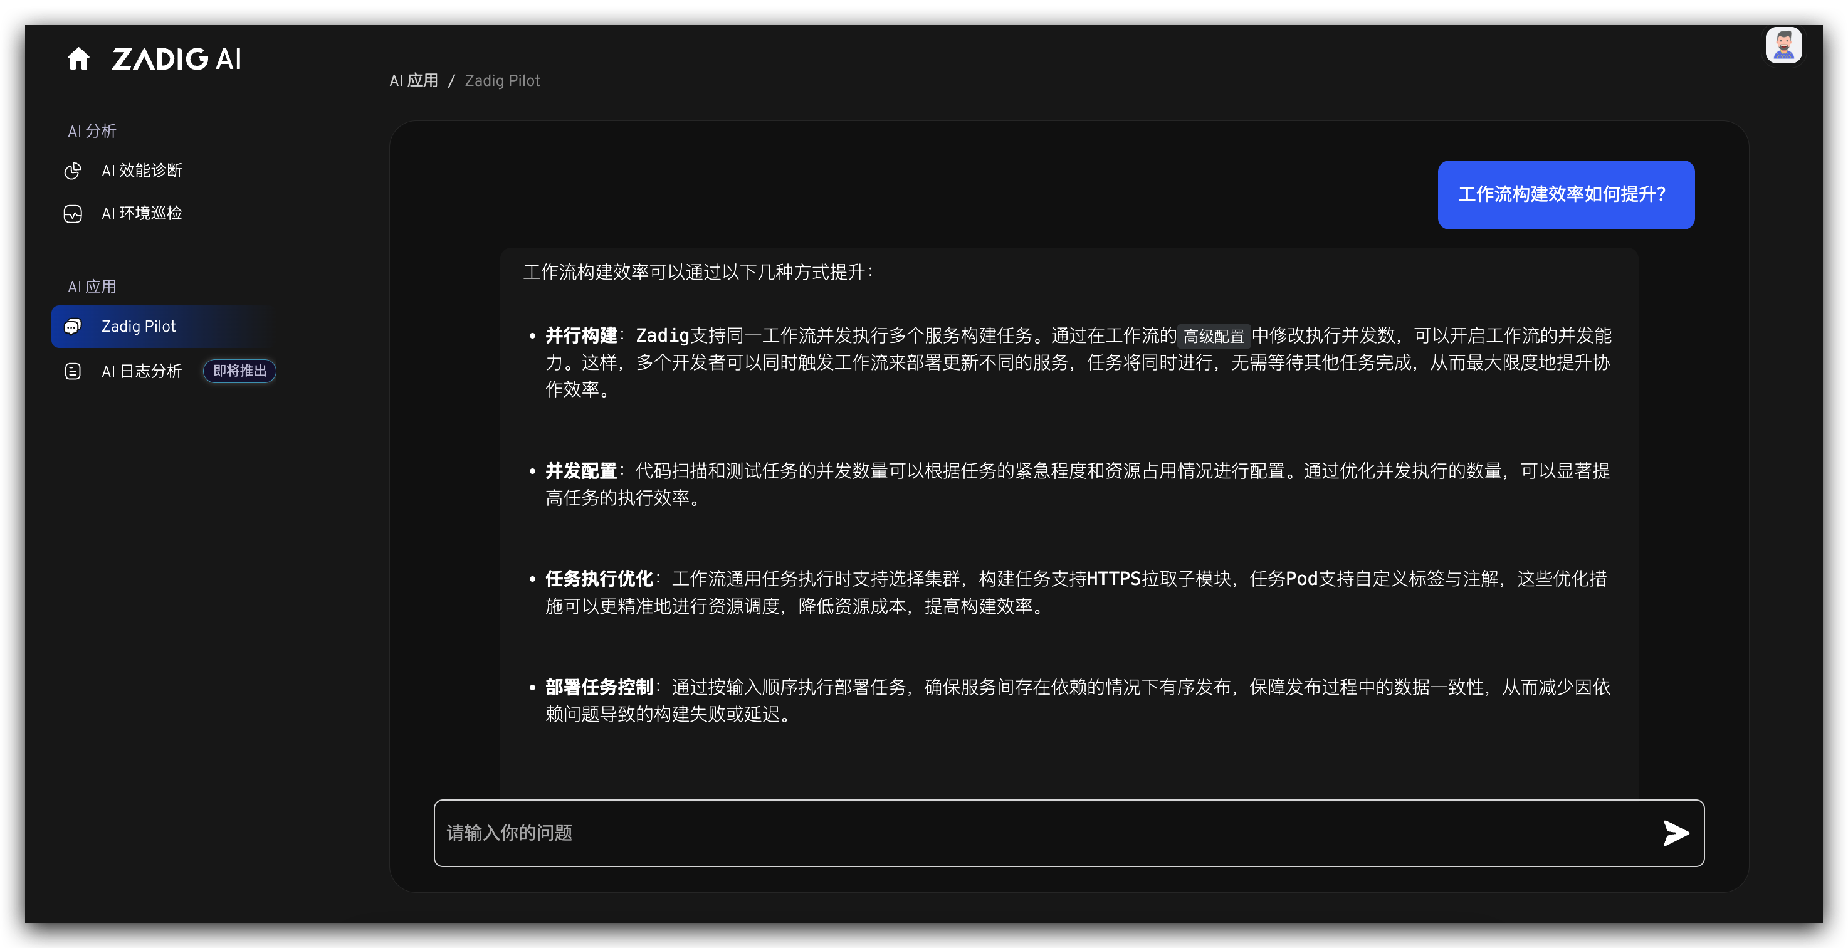Open AI 效能诊断 in the sidebar
Screen dimensions: 1848x948
click(142, 171)
